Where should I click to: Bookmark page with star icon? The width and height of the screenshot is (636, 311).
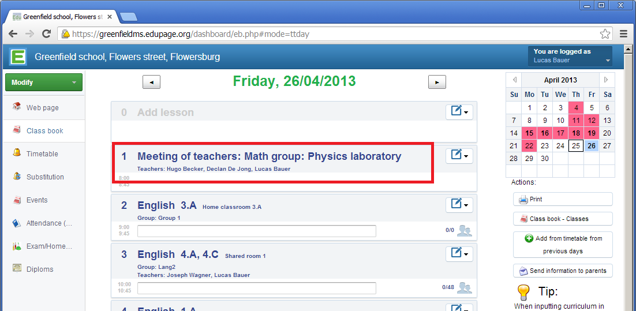click(x=605, y=34)
